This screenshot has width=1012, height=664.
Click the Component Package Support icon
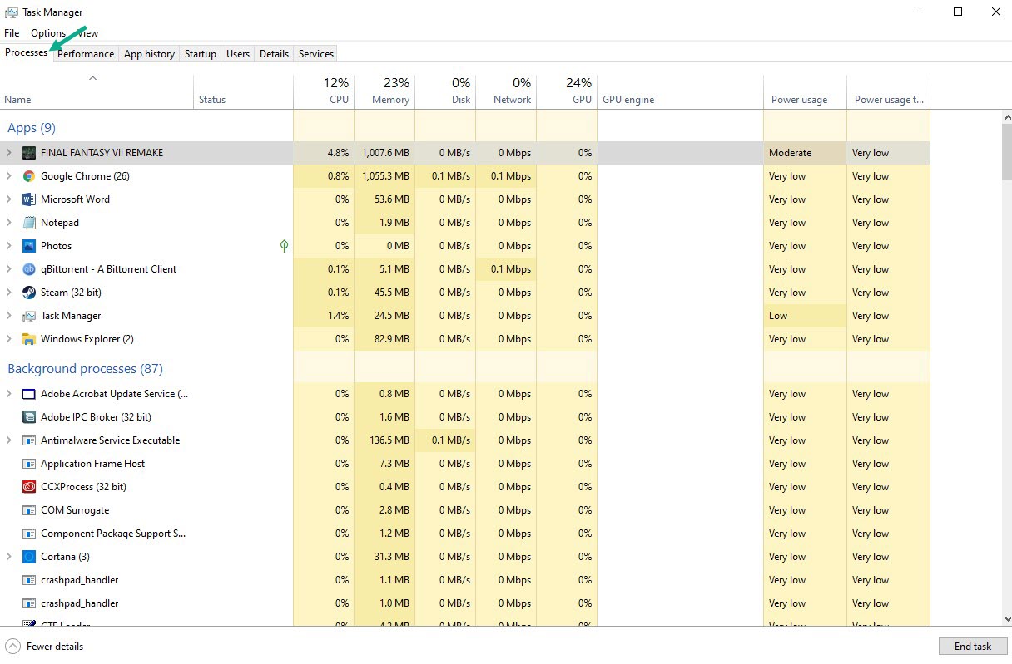(29, 534)
